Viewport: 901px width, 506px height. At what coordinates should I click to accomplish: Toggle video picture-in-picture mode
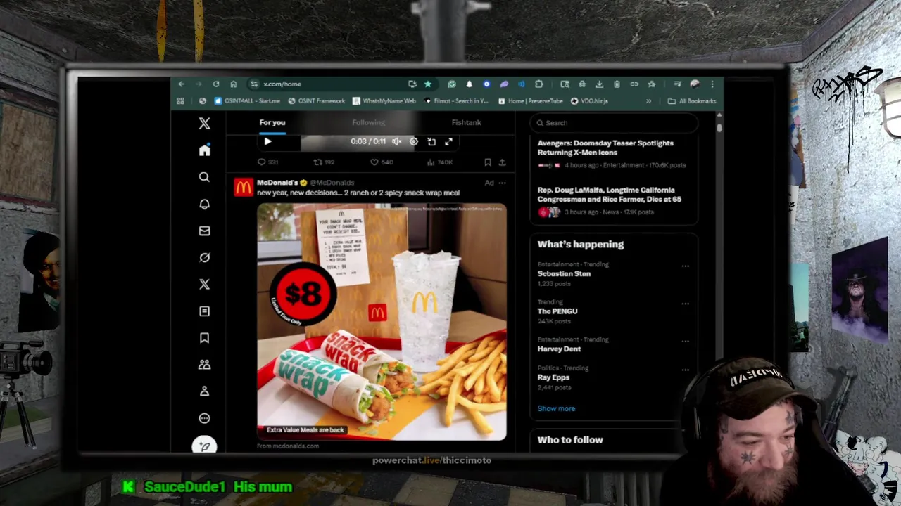[431, 141]
